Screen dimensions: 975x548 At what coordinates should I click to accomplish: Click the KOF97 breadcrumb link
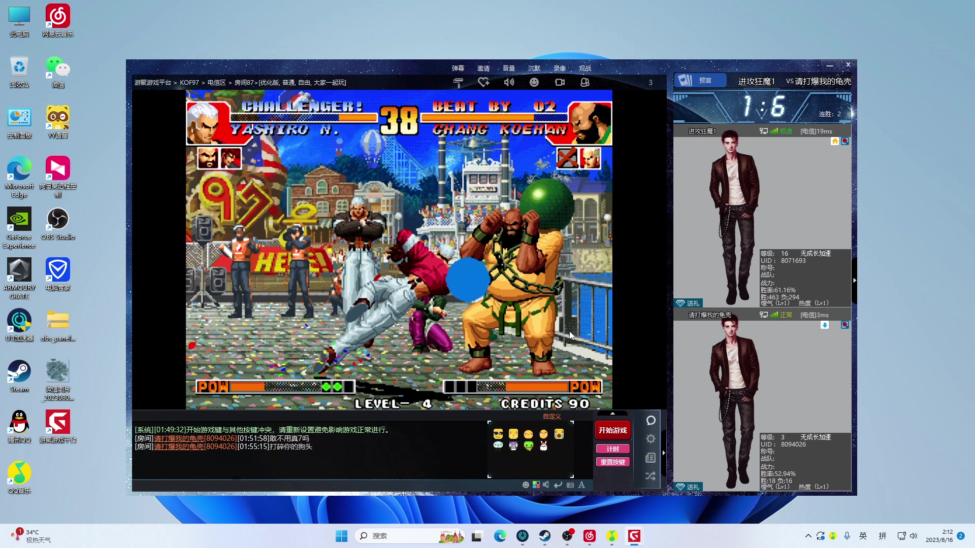[x=189, y=83]
